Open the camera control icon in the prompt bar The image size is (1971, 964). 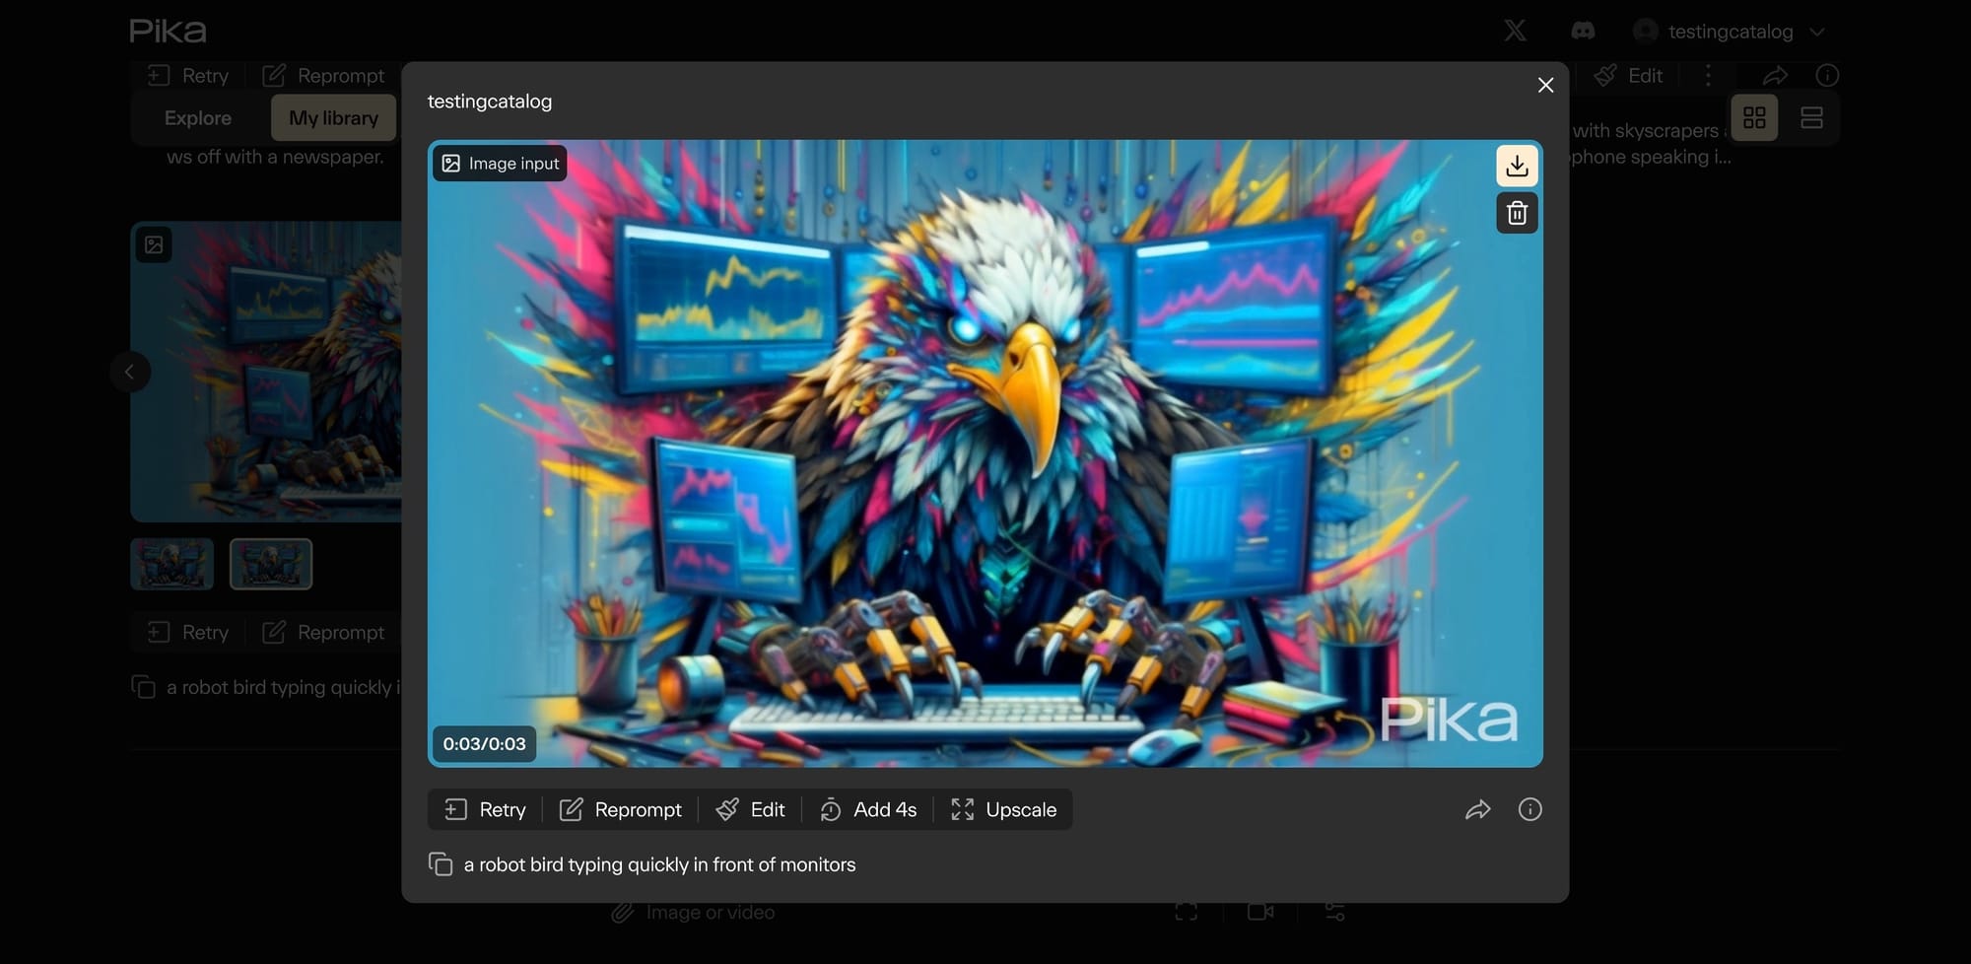pyautogui.click(x=1260, y=913)
